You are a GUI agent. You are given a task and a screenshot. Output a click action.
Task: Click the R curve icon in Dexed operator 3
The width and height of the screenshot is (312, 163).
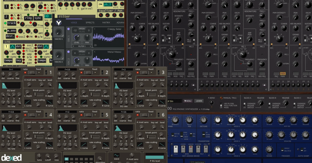pos(162,102)
